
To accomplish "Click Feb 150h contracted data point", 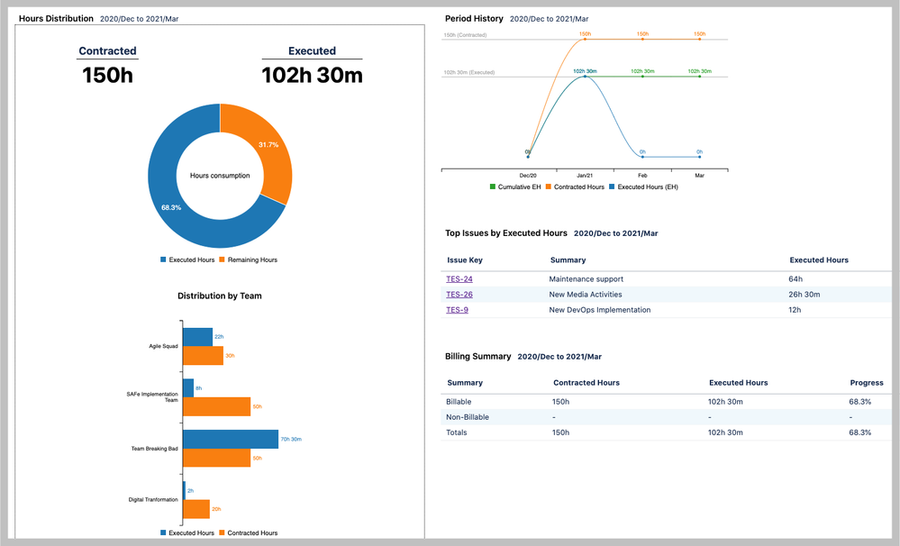I will coord(642,39).
